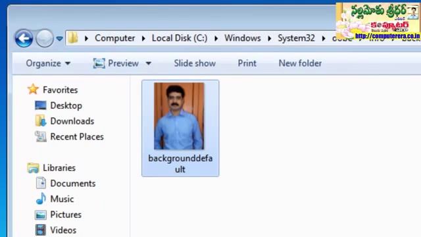The width and height of the screenshot is (421, 237).
Task: Select the backgrounddefault image thumbnail
Action: [x=179, y=116]
